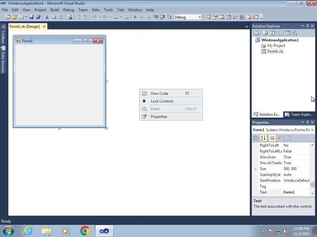Choose Lock Controls in the context menu
This screenshot has width=317, height=237.
click(x=171, y=101)
